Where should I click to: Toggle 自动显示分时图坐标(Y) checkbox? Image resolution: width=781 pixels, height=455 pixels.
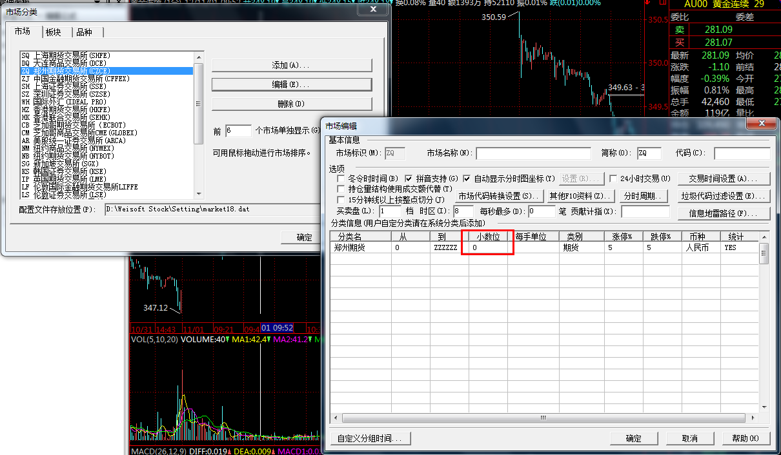point(467,179)
